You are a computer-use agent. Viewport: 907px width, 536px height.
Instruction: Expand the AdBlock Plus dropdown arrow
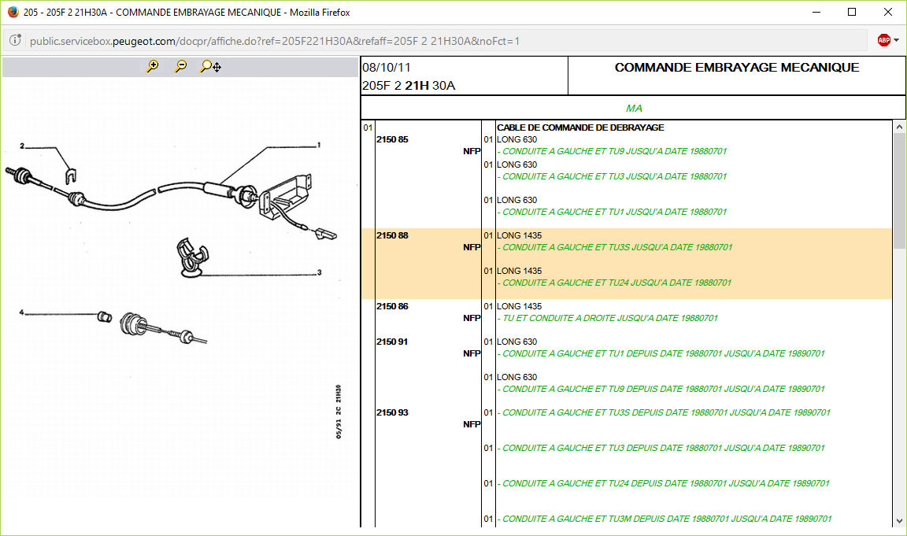point(896,40)
